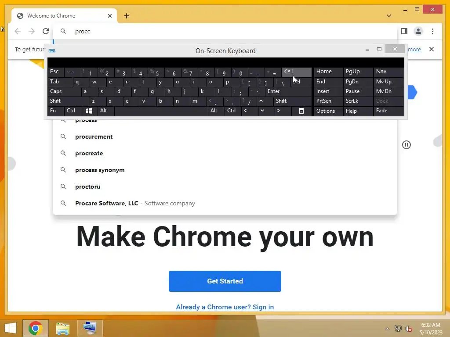Toggle the Fn key on keyboard

click(x=56, y=111)
